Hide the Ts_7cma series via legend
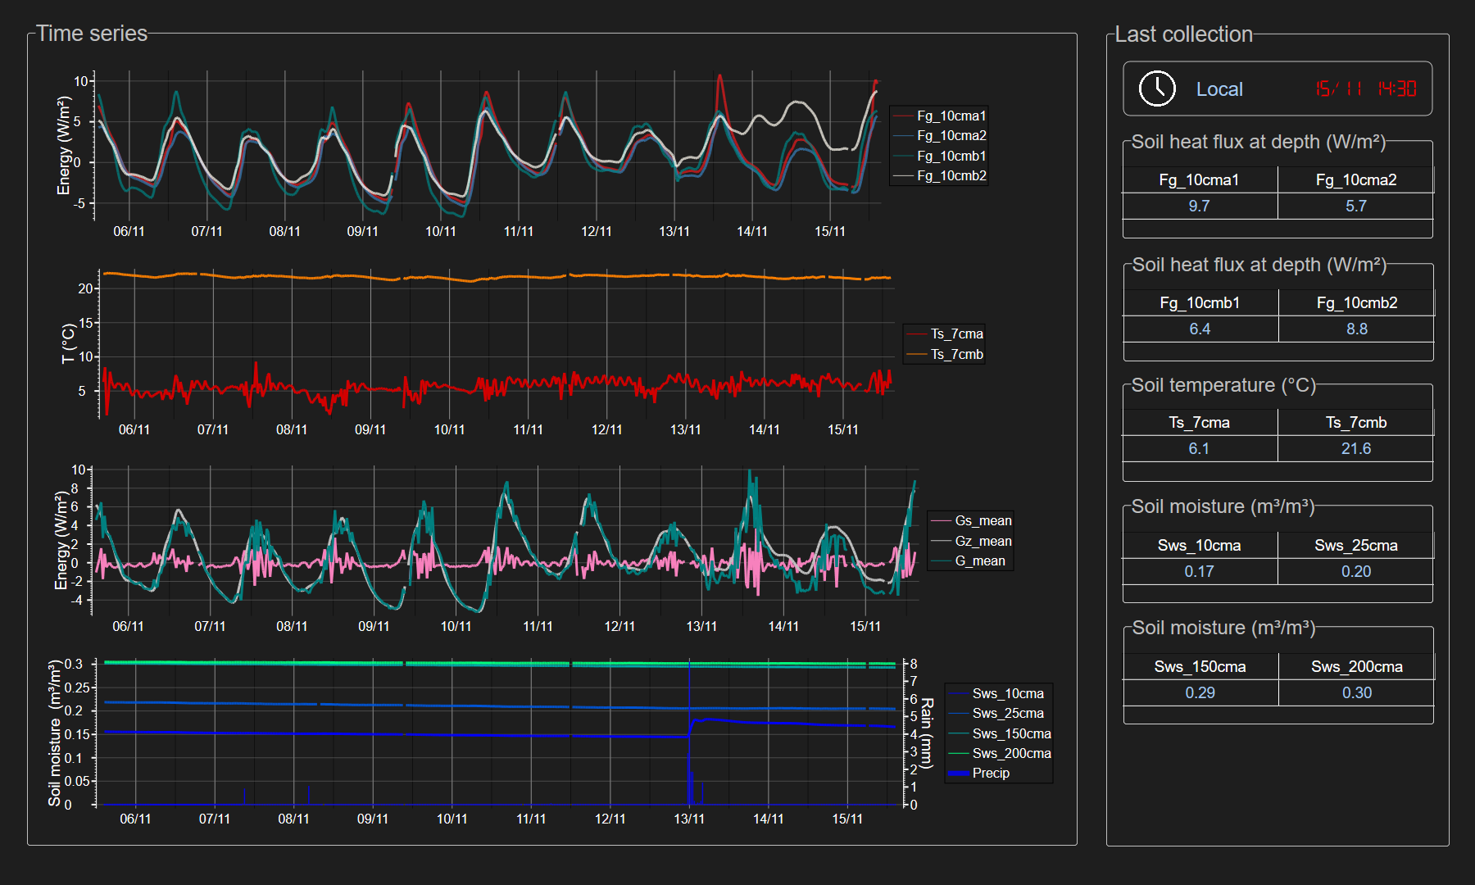This screenshot has width=1475, height=885. tap(956, 334)
